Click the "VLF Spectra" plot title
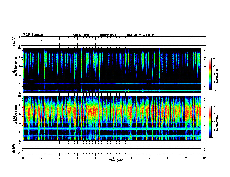The width and height of the screenshot is (230, 177). pyautogui.click(x=33, y=35)
